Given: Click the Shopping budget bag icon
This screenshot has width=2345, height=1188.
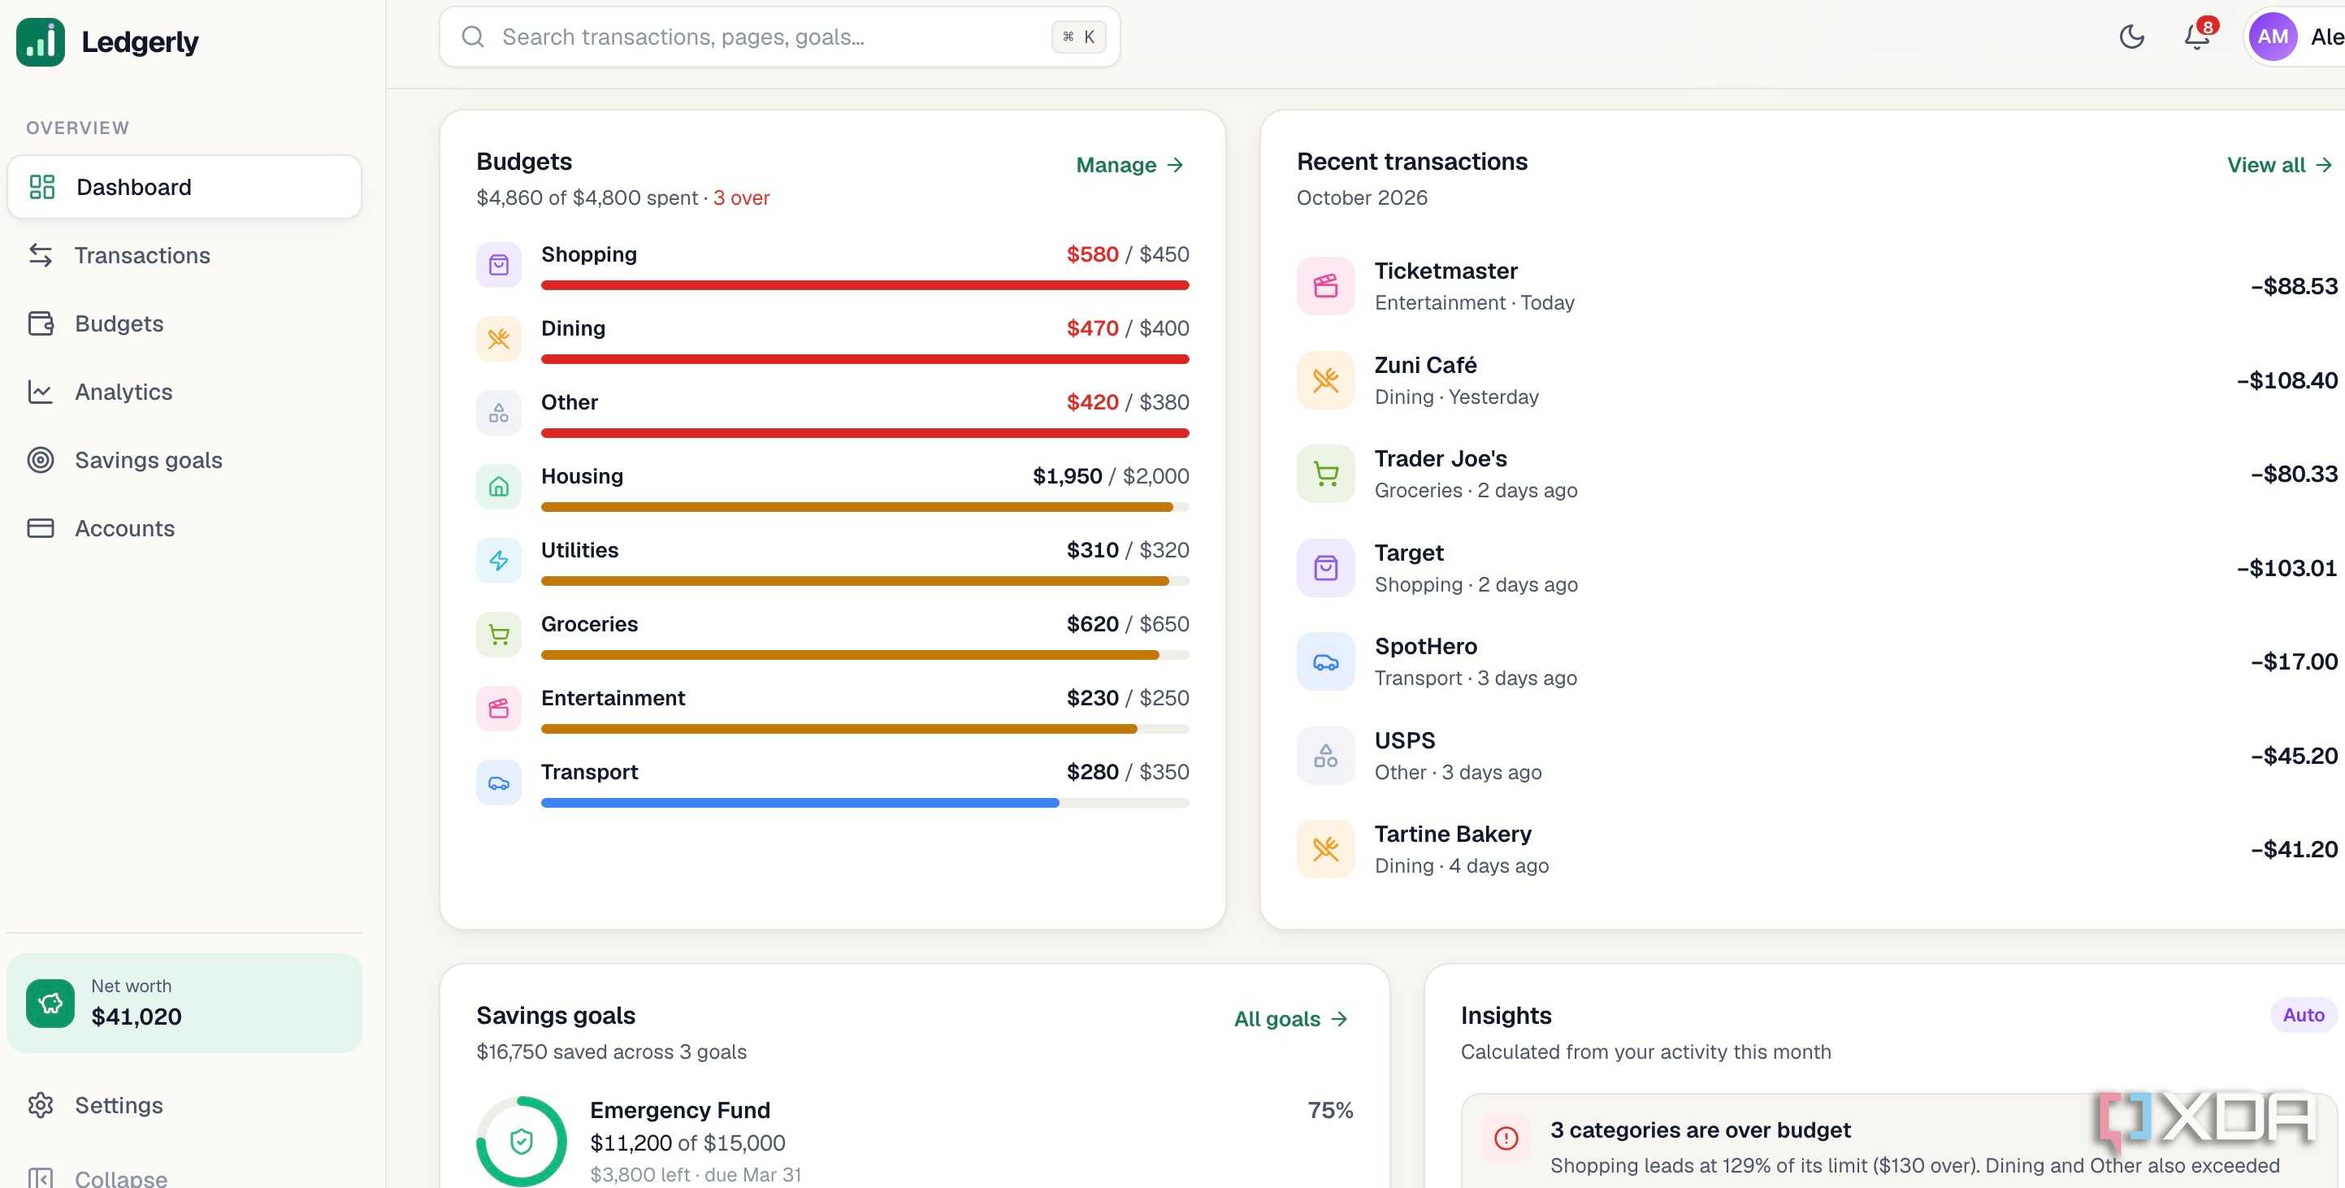Looking at the screenshot, I should pyautogui.click(x=499, y=265).
